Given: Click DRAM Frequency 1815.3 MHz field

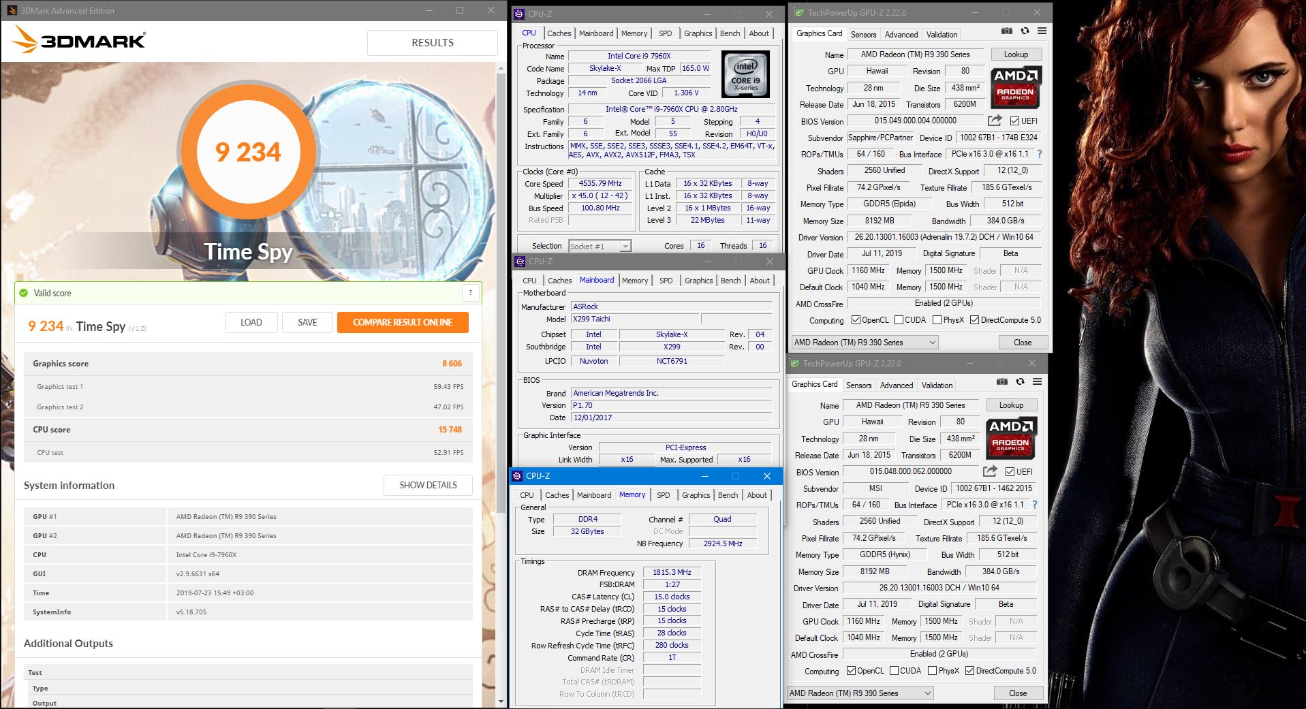Looking at the screenshot, I should coord(672,573).
